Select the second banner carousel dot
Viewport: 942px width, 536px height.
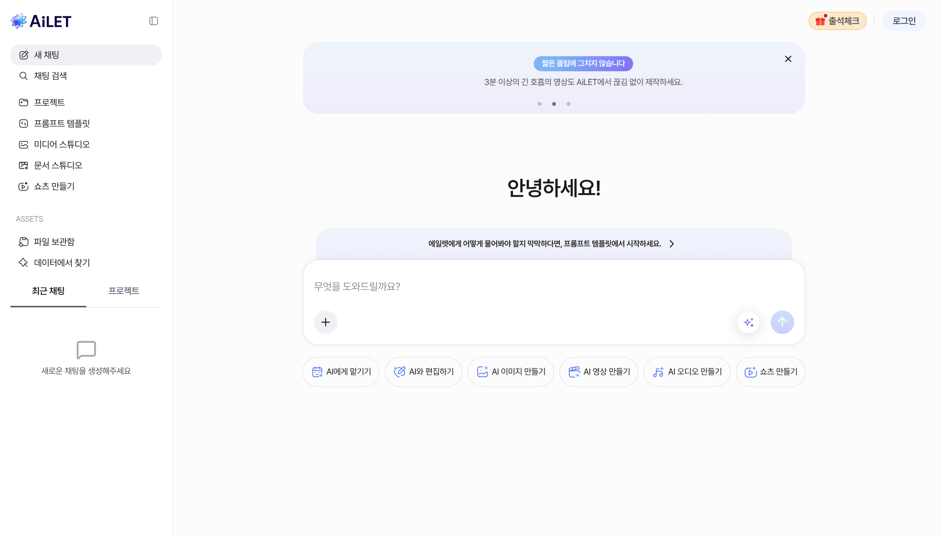(x=554, y=104)
